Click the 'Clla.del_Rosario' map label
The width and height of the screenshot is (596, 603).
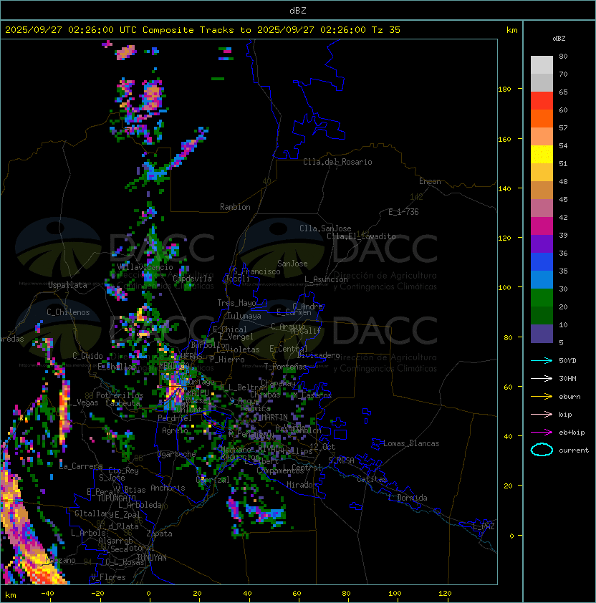(x=337, y=162)
